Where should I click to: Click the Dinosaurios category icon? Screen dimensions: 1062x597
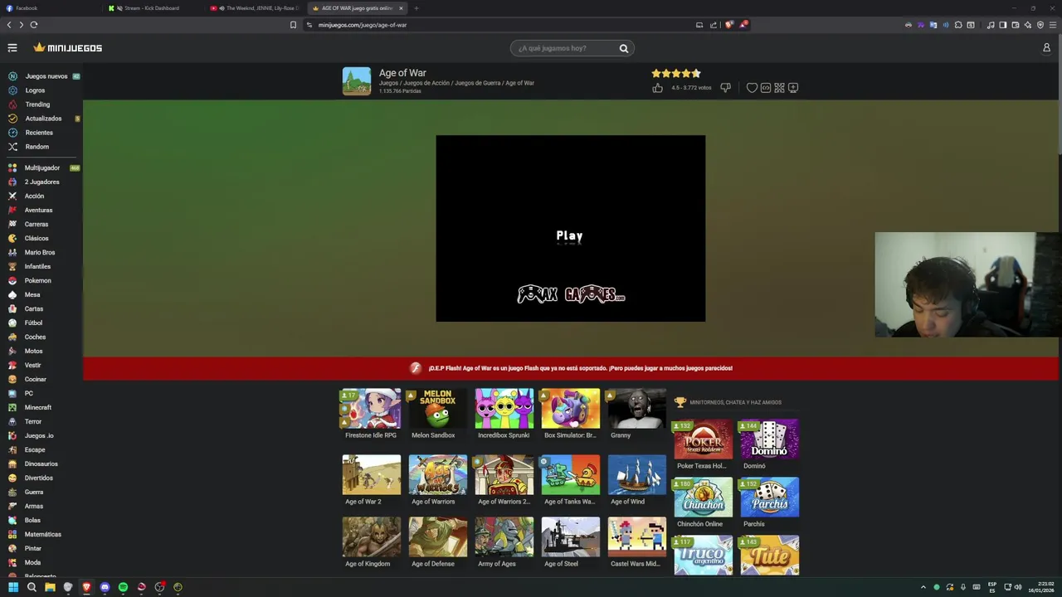(x=12, y=464)
